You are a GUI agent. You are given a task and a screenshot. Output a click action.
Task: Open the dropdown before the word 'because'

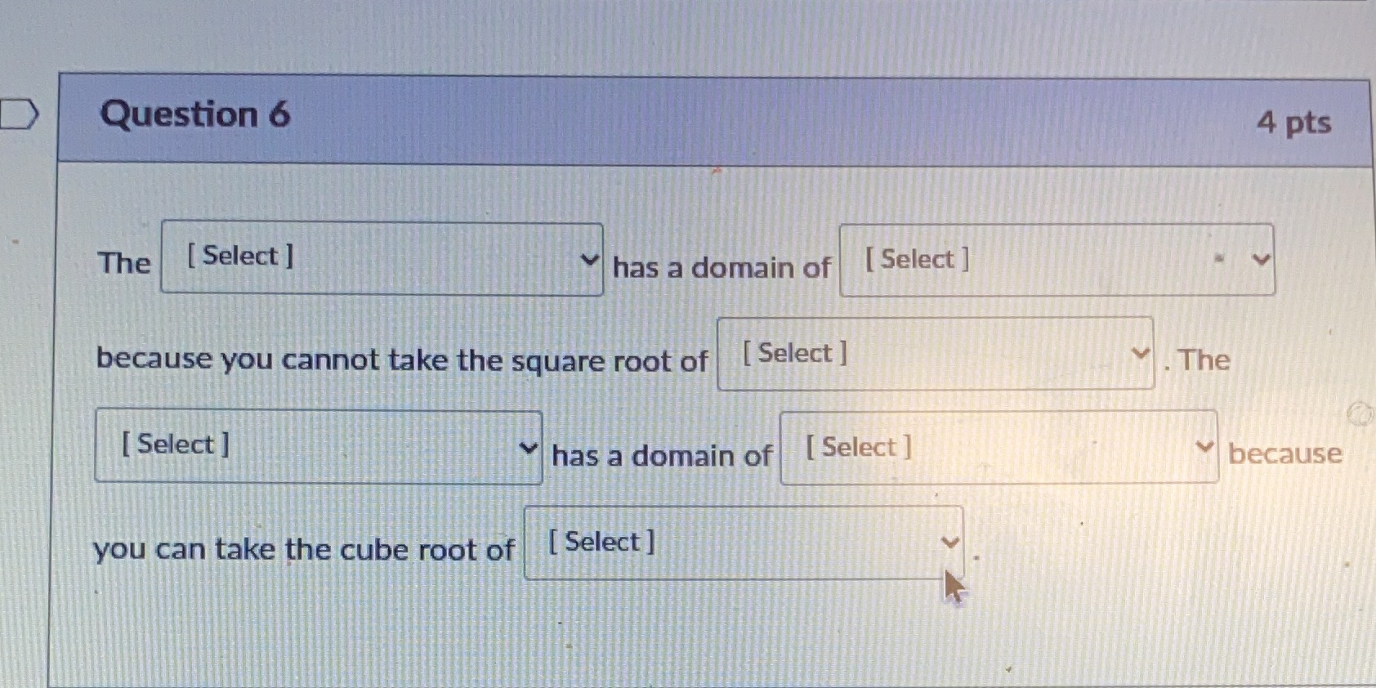point(999,447)
